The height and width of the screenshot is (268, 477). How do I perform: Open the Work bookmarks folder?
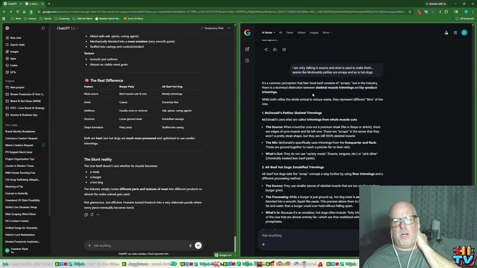pyautogui.click(x=16, y=18)
